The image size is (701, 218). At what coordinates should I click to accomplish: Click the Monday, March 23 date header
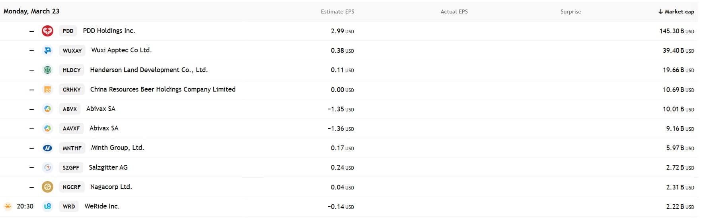pos(31,11)
